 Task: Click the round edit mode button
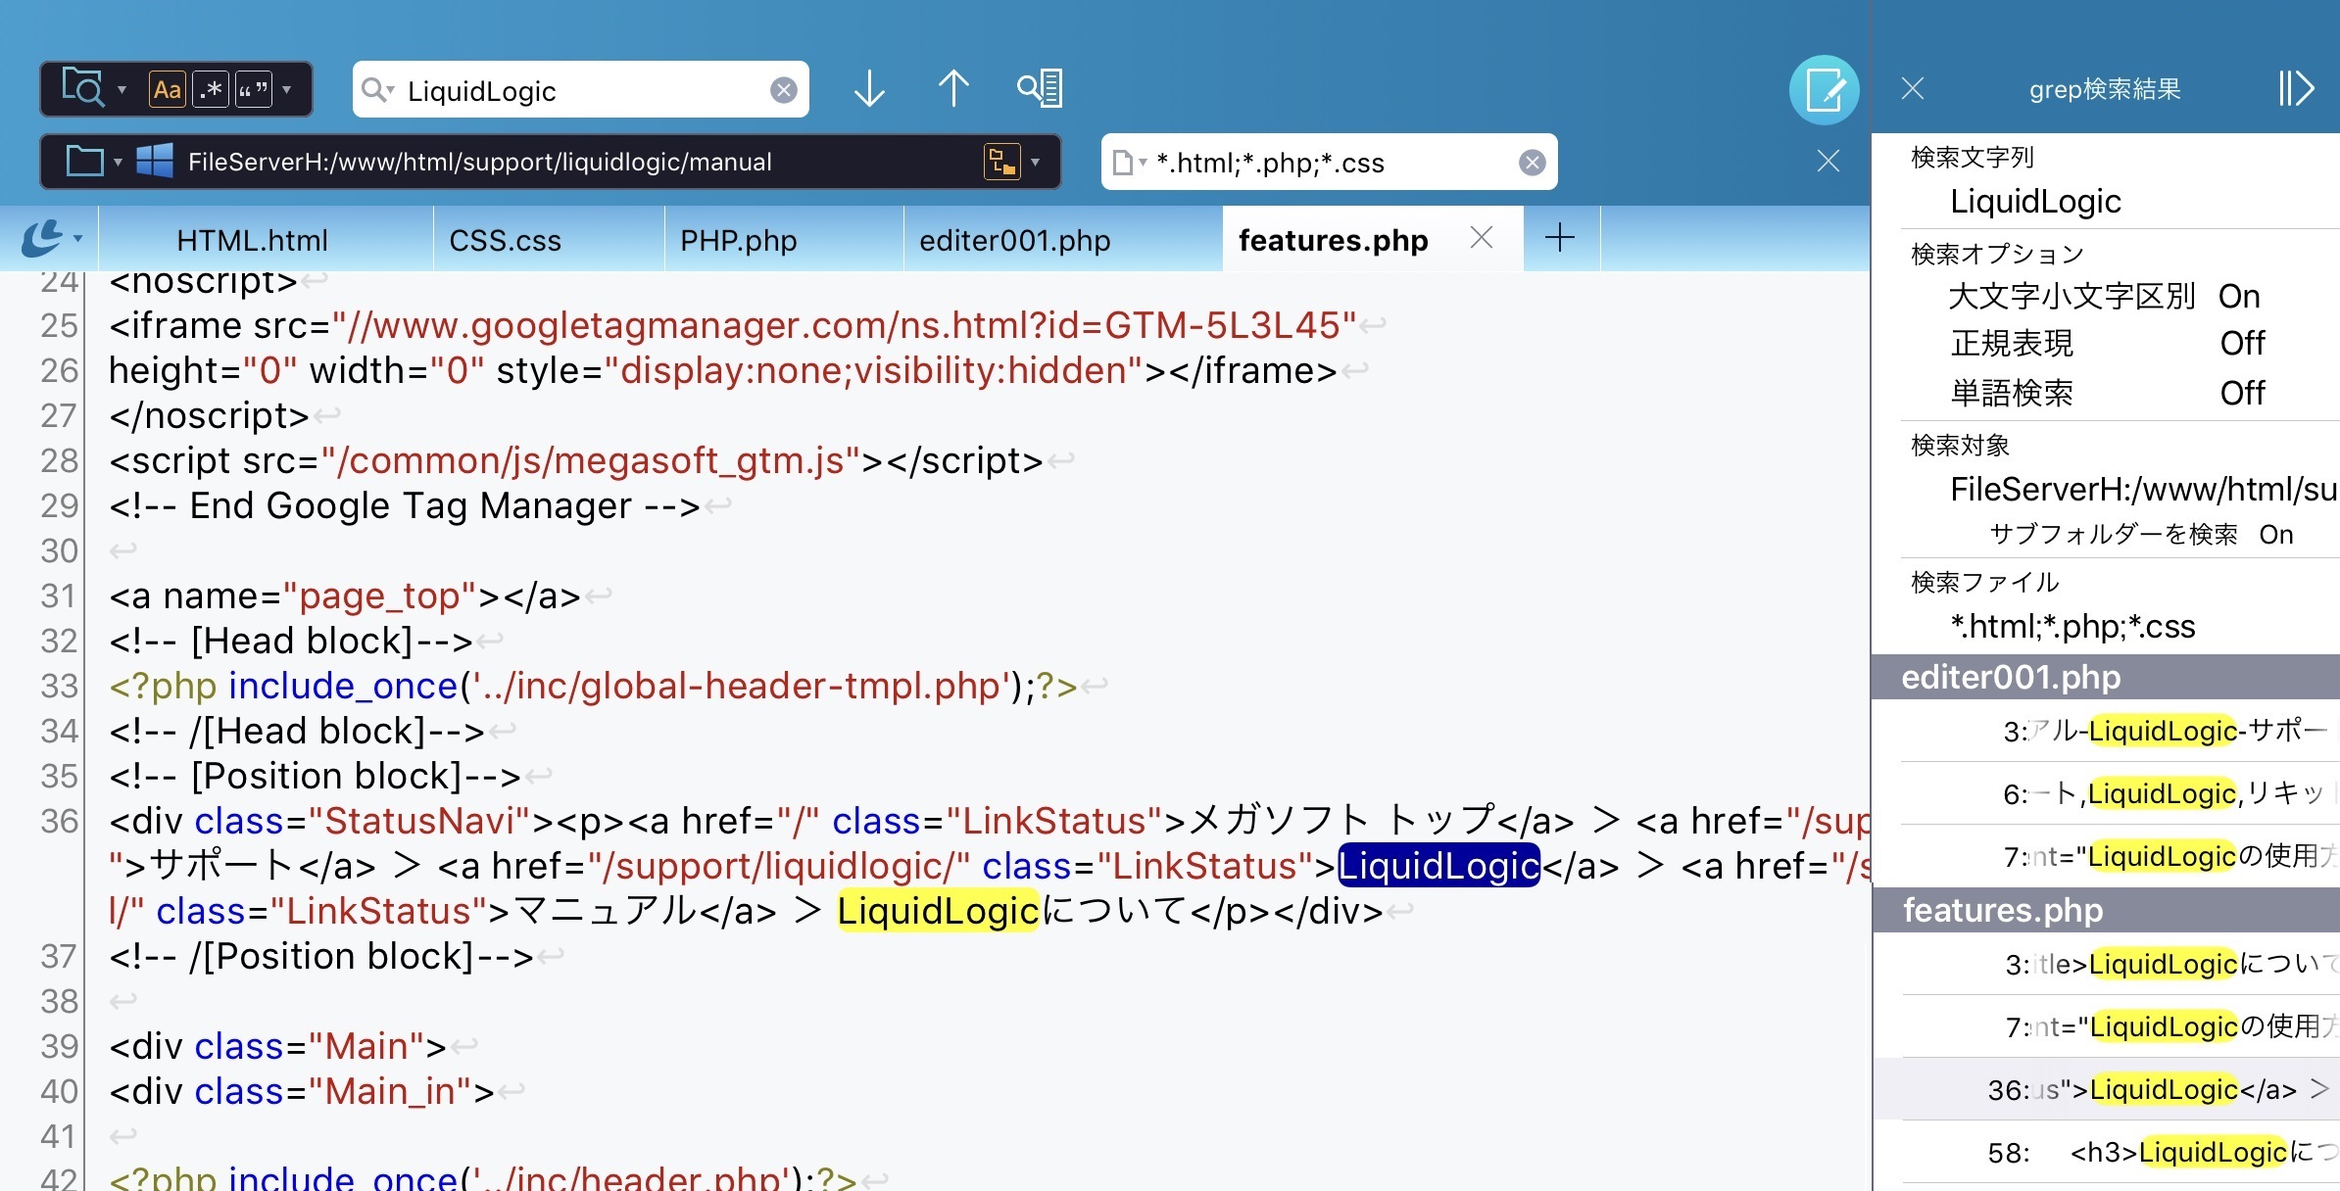pos(1824,90)
